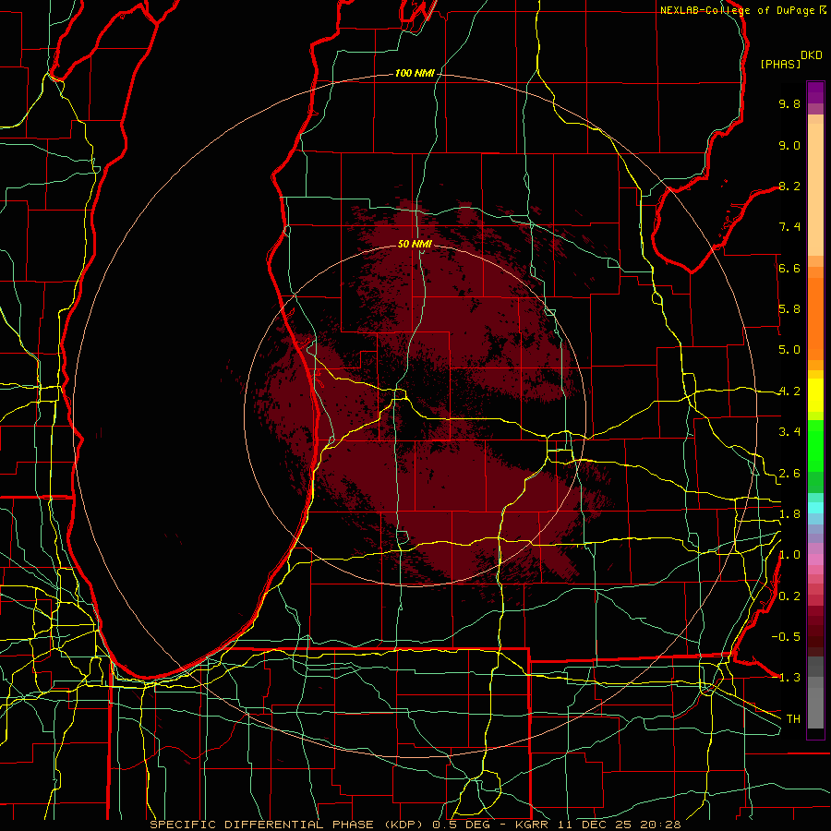Select the 6.6 scale value
This screenshot has height=831, width=831.
coord(789,268)
